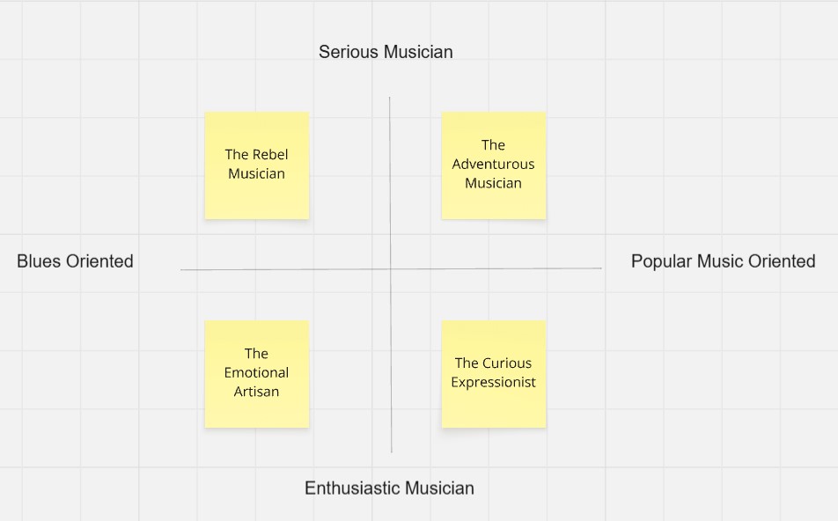
Task: Click the intersection point of both axes
Action: point(390,268)
